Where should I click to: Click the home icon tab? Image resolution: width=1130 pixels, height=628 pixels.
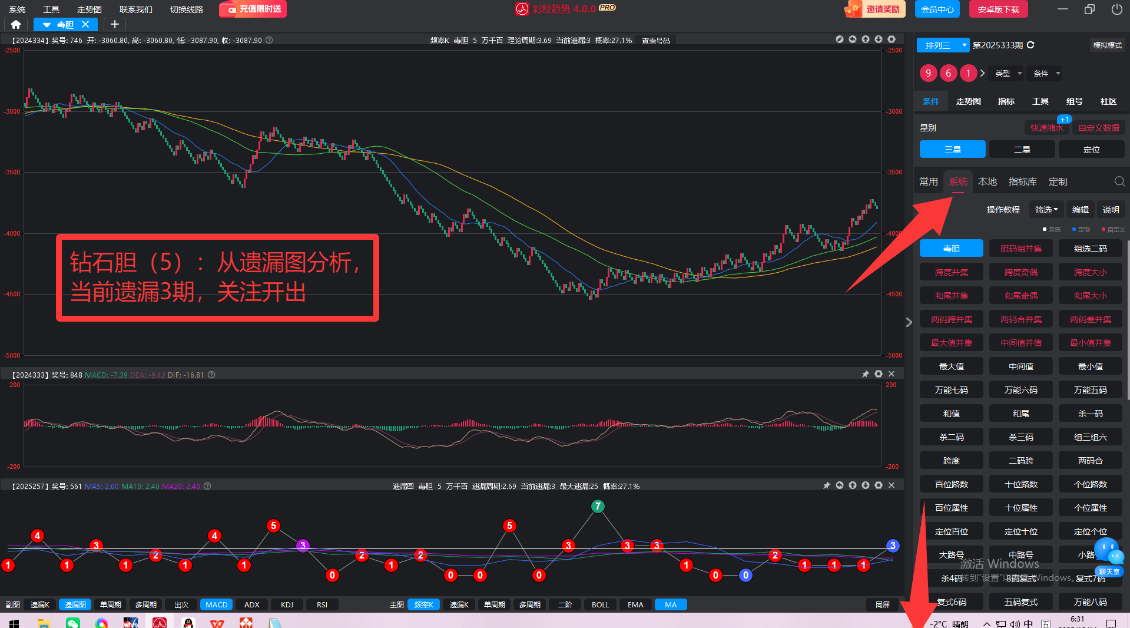pos(16,24)
